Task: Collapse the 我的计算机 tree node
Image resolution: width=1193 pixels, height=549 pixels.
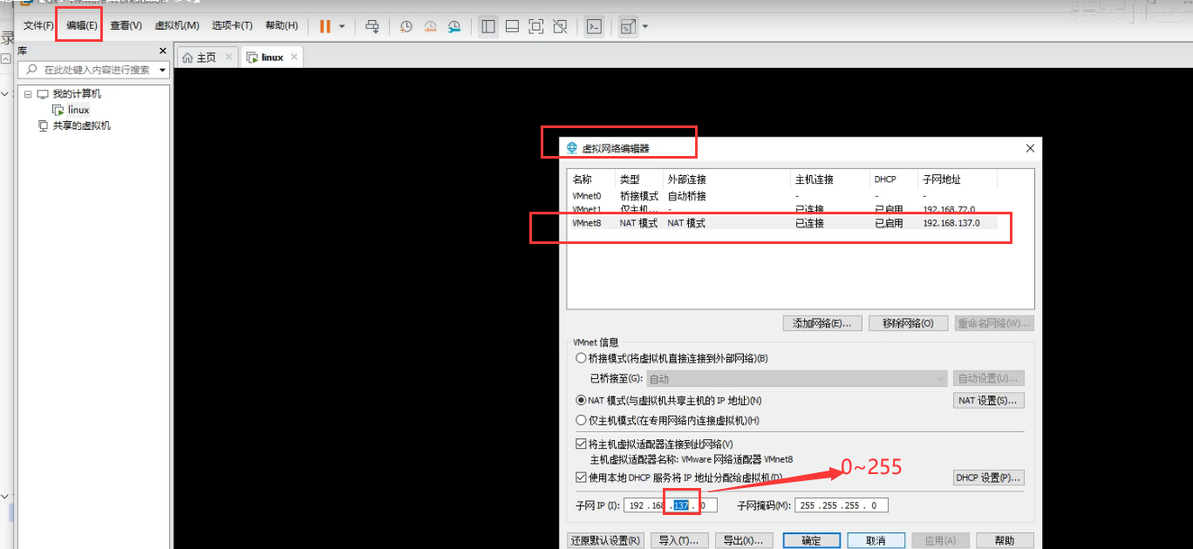Action: click(x=28, y=94)
